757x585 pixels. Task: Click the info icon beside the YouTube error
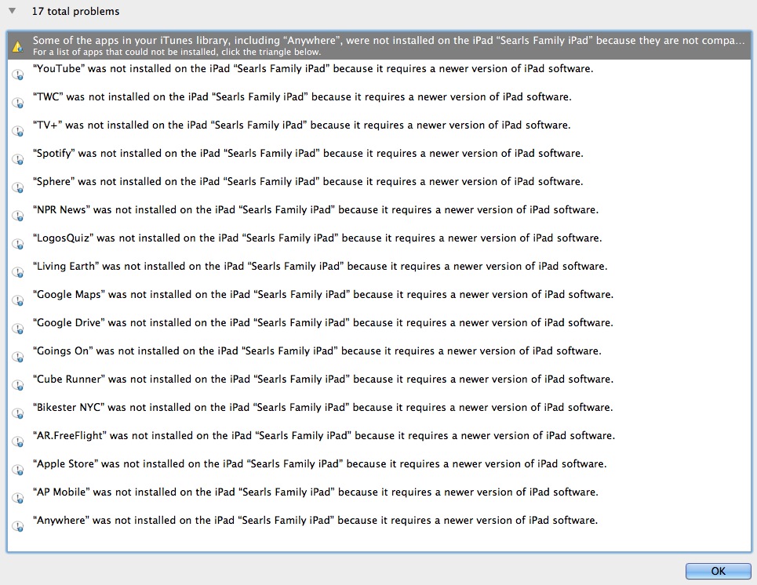[17, 74]
